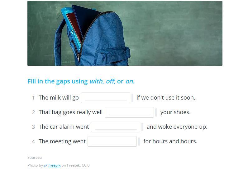
Task: Click the text "if we don't use it soon."
Action: point(166,98)
